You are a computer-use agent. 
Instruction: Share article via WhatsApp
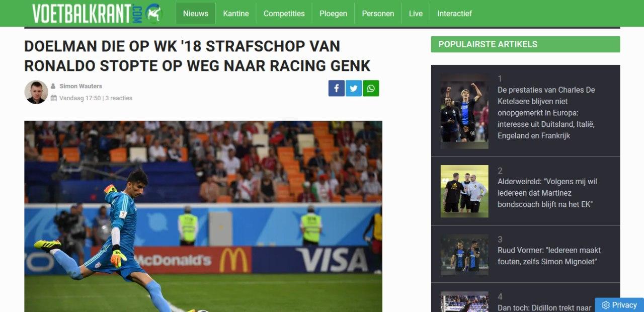(371, 89)
